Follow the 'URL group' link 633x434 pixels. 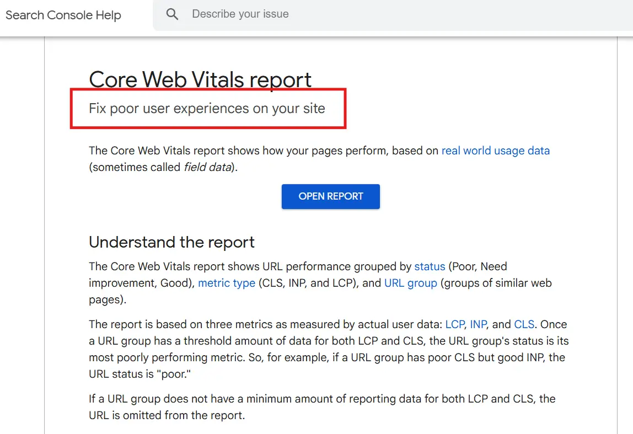[411, 283]
